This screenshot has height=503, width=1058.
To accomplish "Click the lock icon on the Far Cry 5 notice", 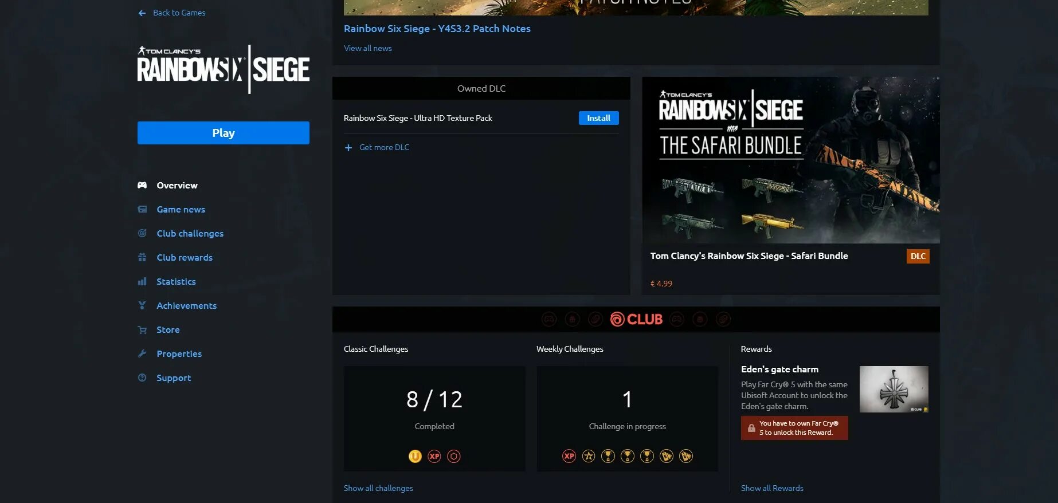I will (751, 428).
